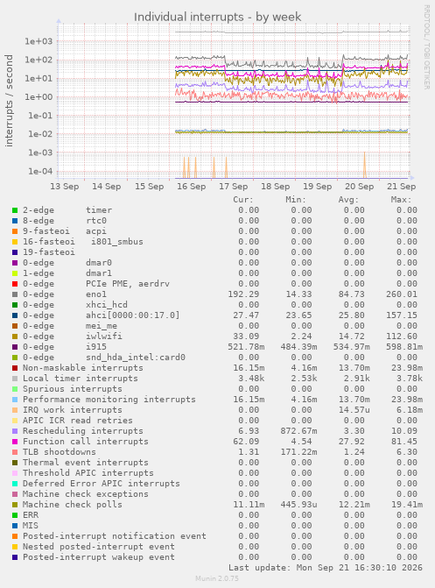Click the Last update timestamp text

(326, 568)
